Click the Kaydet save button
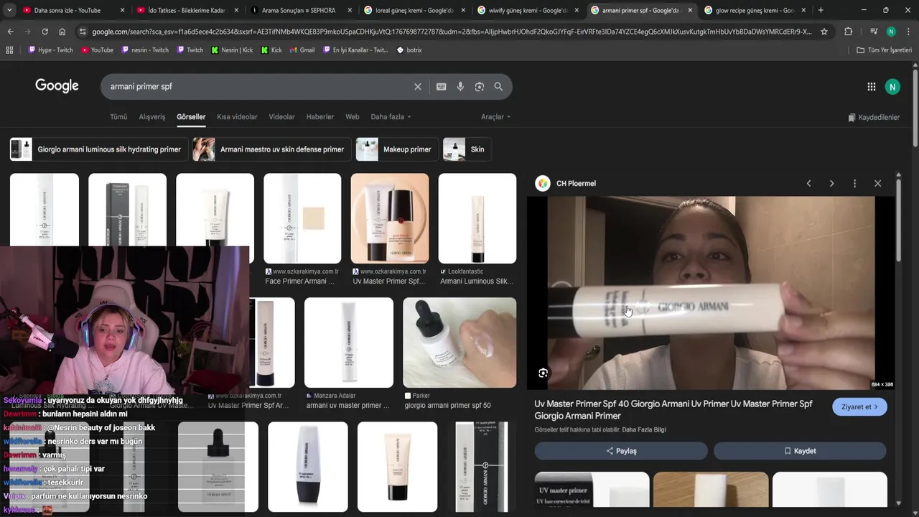 point(800,451)
